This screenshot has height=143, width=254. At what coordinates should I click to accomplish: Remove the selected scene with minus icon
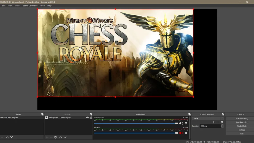(x=2, y=137)
